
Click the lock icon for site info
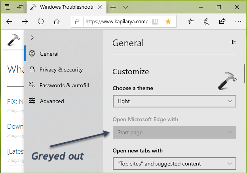click(77, 22)
